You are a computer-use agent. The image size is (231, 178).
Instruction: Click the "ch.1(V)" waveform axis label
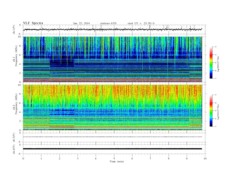click(14, 29)
